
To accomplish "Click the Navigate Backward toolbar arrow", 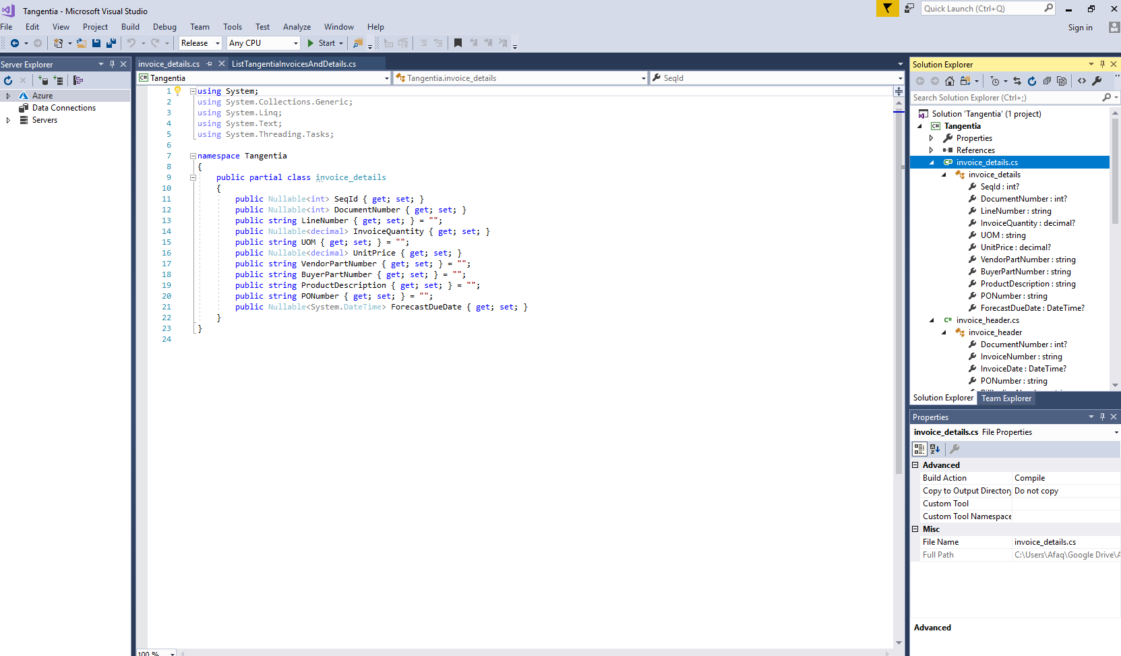I will pyautogui.click(x=14, y=43).
